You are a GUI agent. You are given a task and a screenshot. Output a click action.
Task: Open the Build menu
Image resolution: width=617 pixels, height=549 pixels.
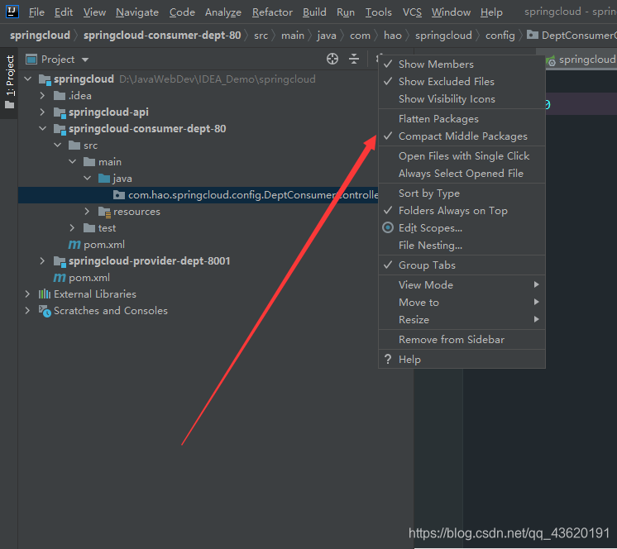(x=314, y=12)
